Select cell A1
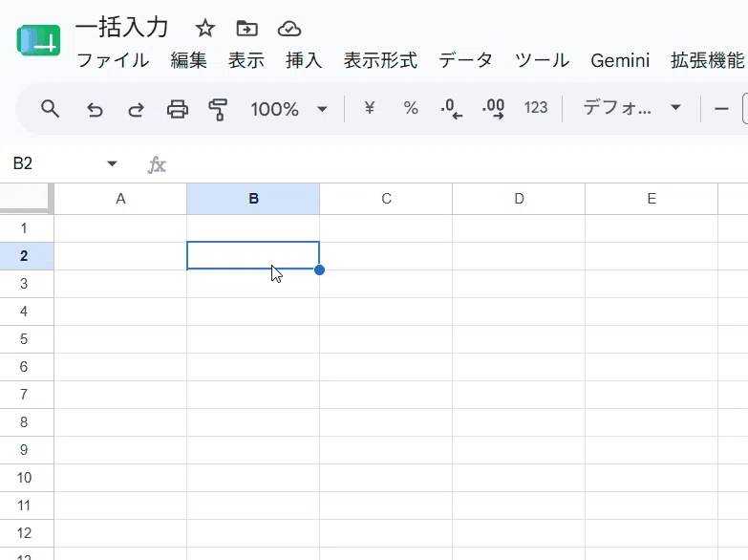This screenshot has height=560, width=748. pyautogui.click(x=120, y=228)
